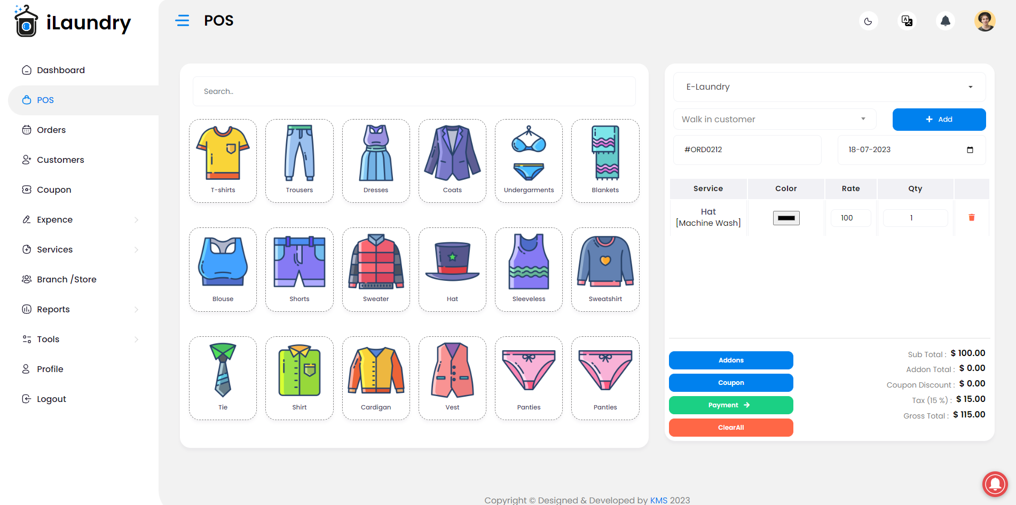
Task: Open the E-Laundry store dropdown
Action: pos(829,87)
